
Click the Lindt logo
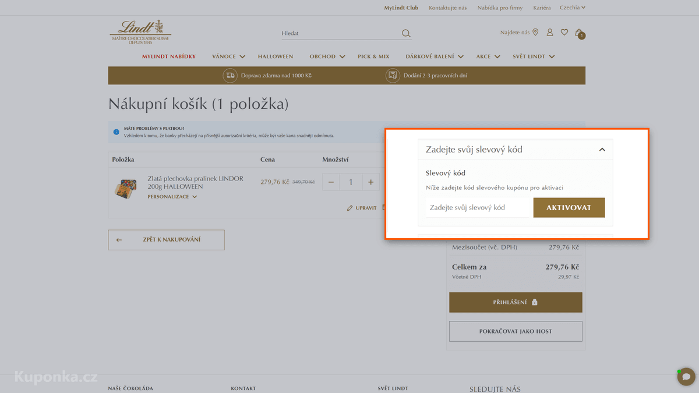140,31
